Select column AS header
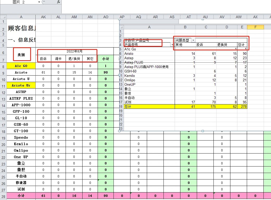Screen dimensions: 271x200 172,17
